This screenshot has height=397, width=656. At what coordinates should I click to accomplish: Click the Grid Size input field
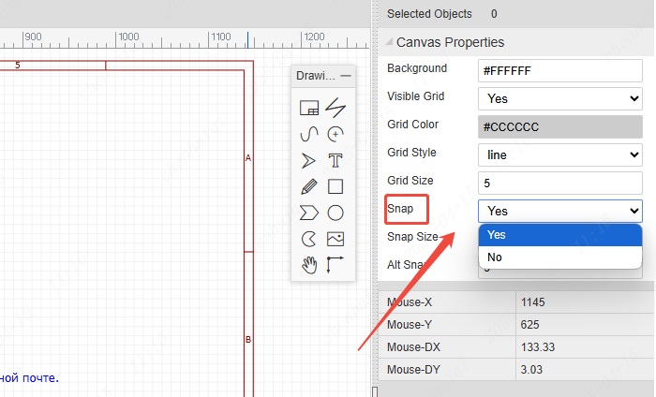pos(559,182)
